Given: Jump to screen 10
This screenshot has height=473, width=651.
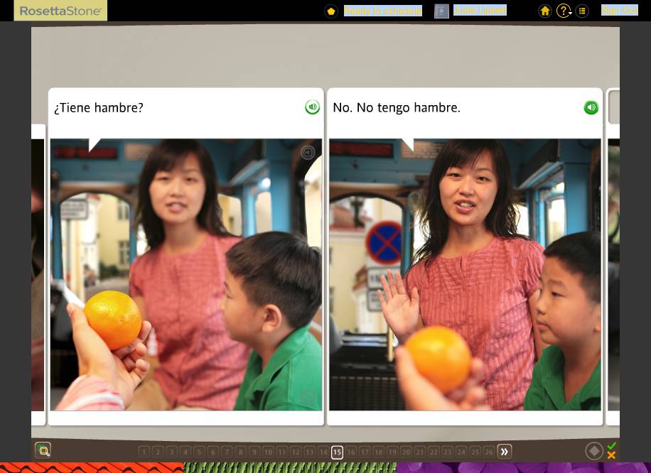Looking at the screenshot, I should coord(268,452).
